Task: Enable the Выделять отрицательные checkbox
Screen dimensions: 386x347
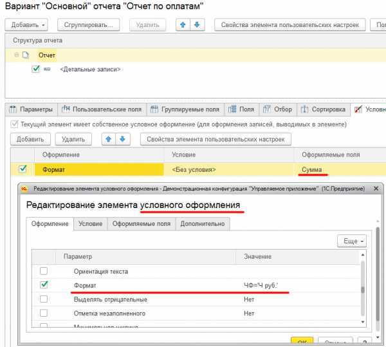Action: [x=44, y=299]
